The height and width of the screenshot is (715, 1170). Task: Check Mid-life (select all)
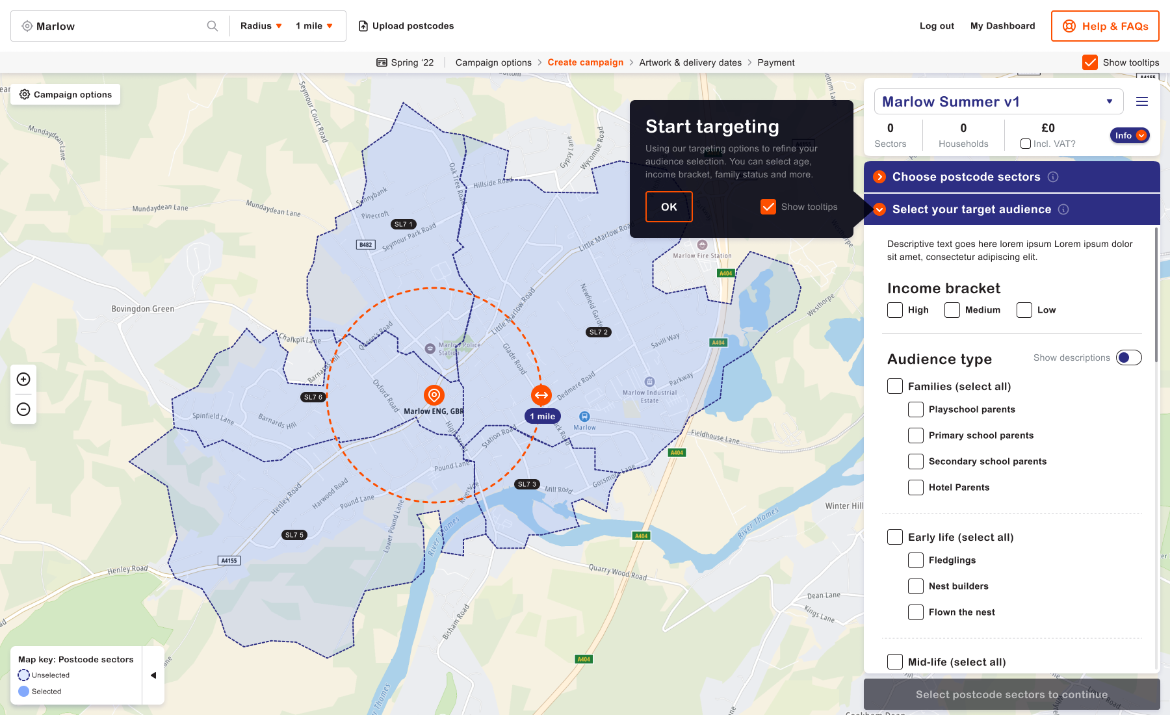coord(895,662)
